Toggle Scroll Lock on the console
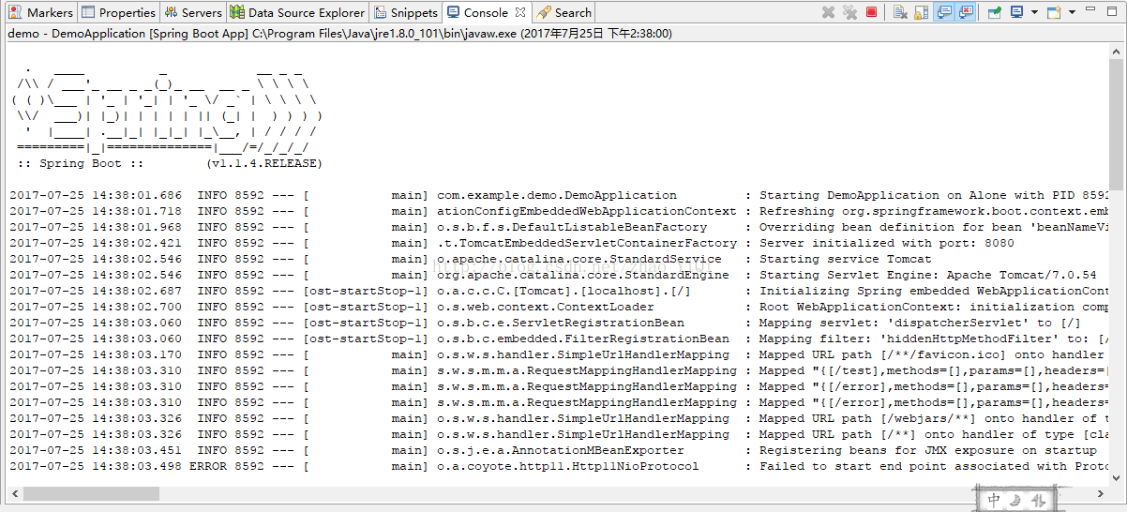Image resolution: width=1127 pixels, height=512 pixels. tap(922, 12)
